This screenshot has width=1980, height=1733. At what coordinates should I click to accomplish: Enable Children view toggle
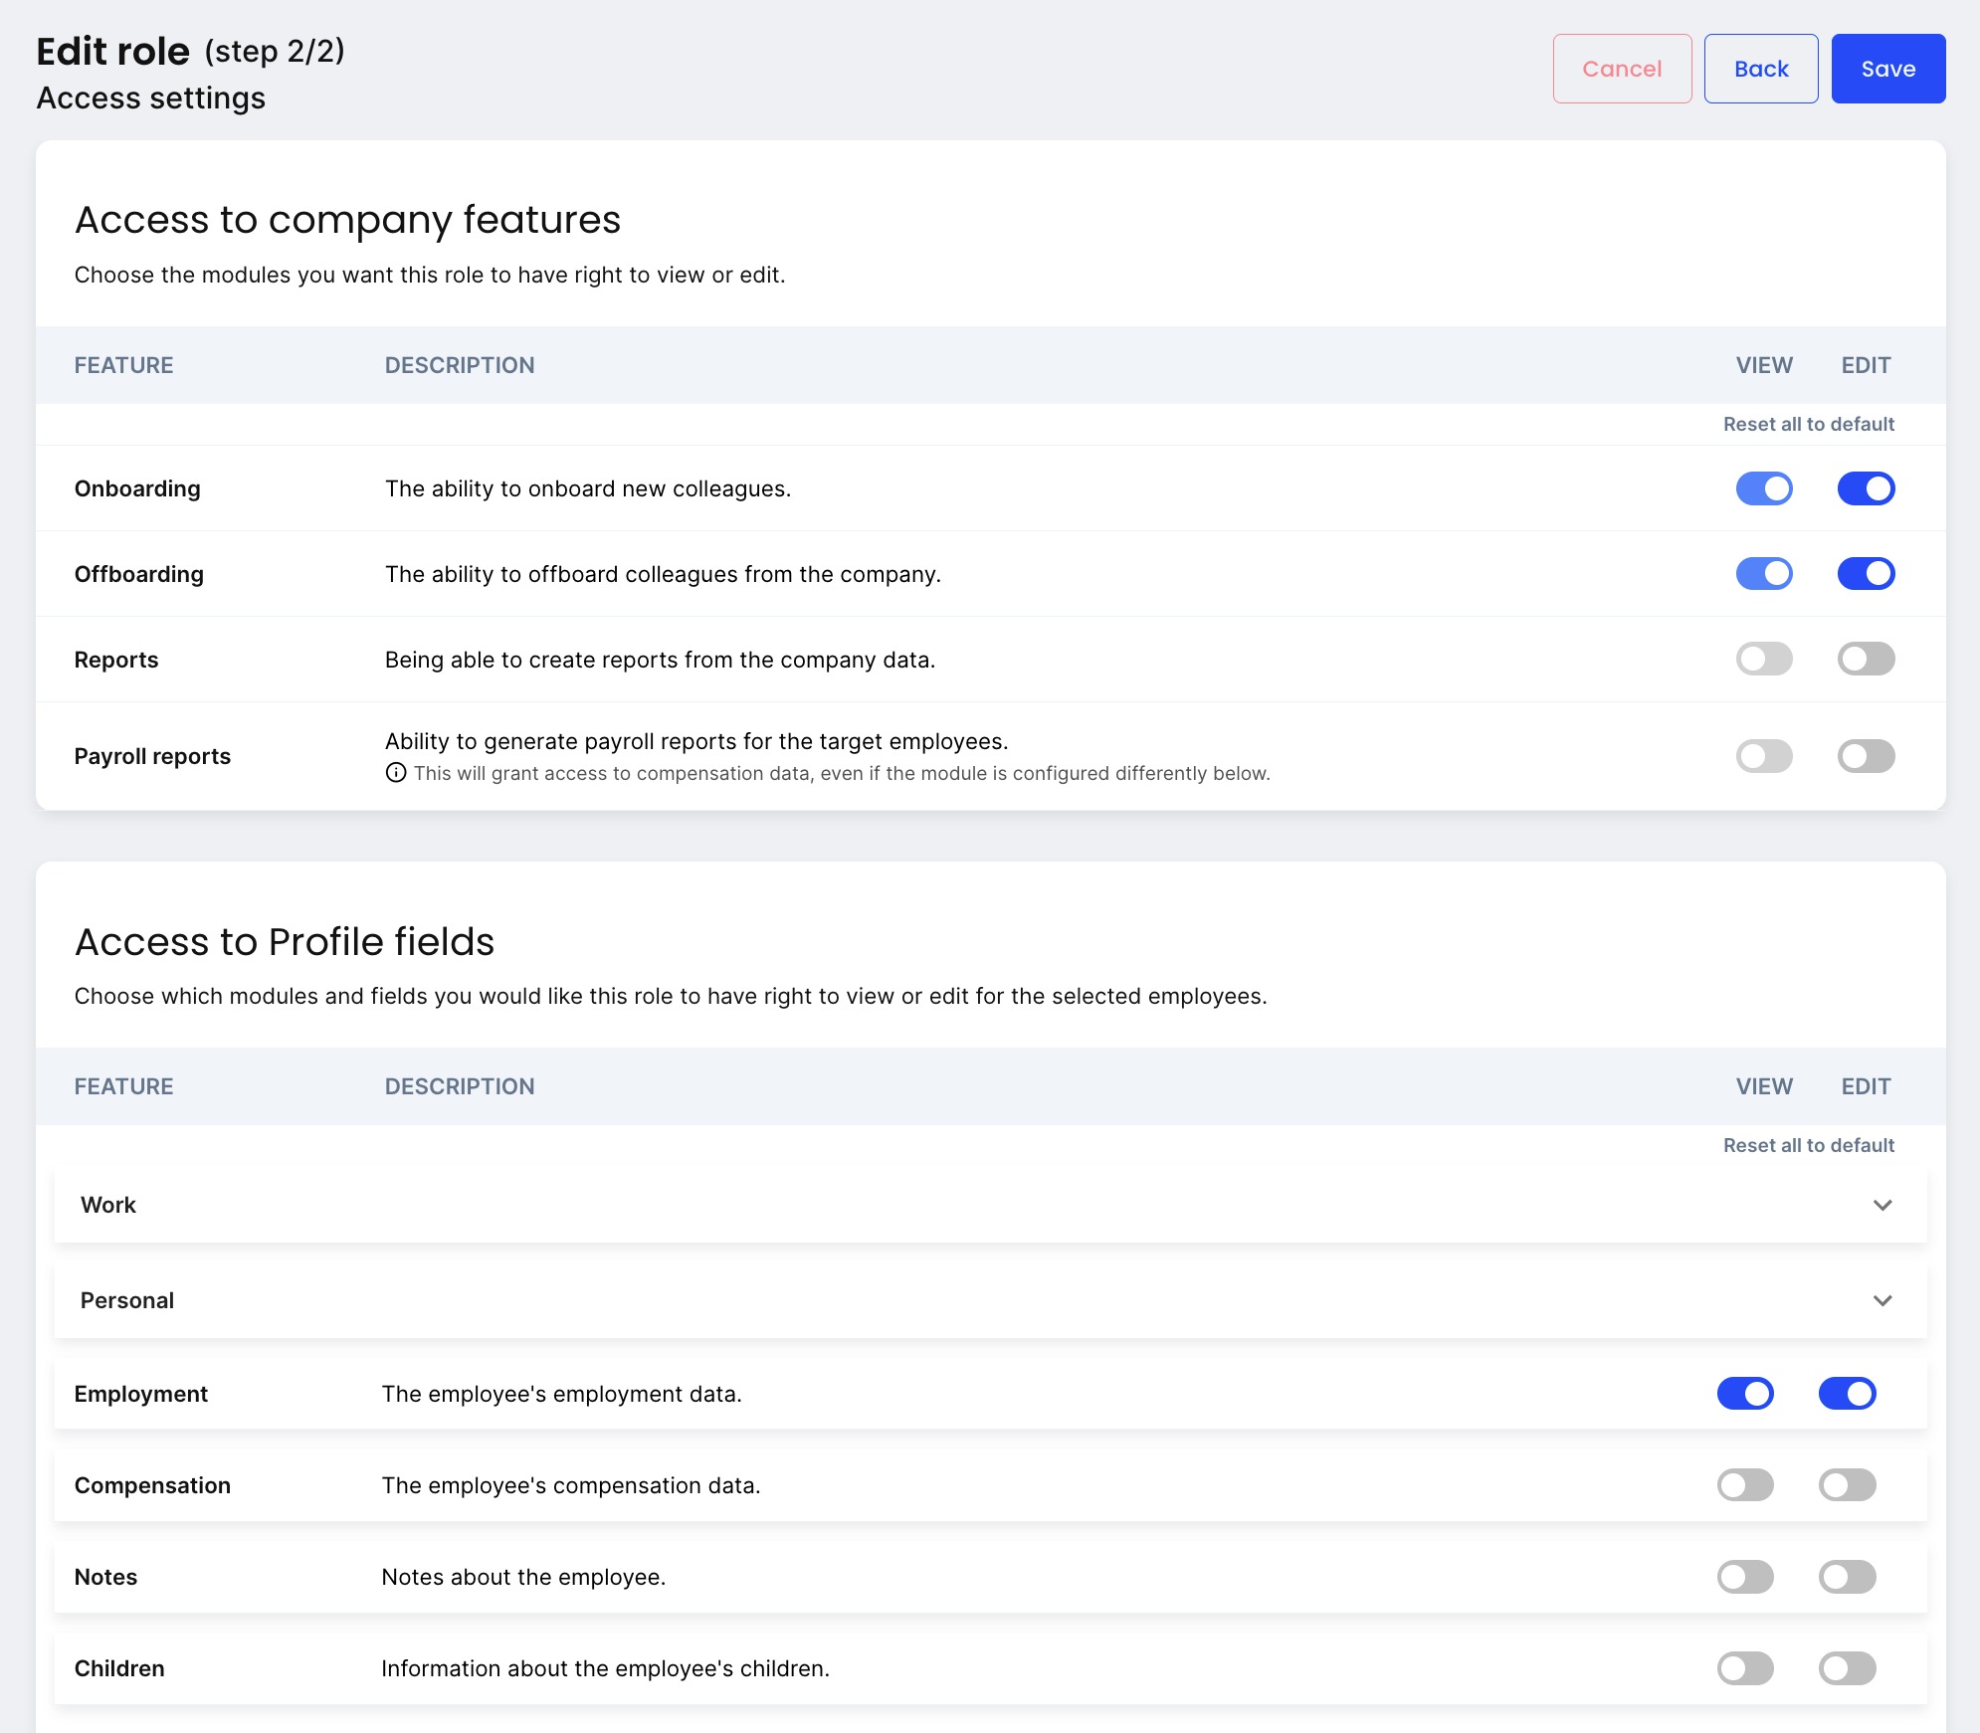[x=1745, y=1668]
